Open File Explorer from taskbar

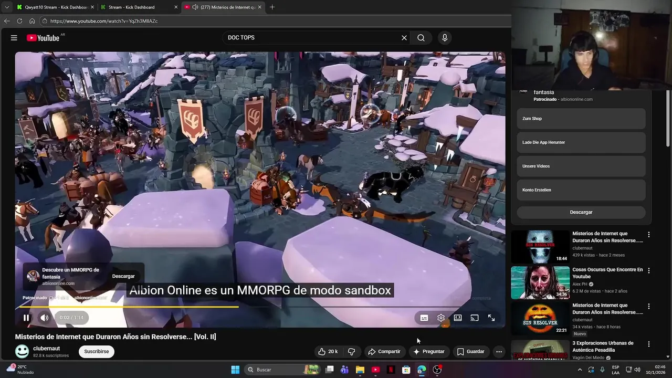[360, 370]
